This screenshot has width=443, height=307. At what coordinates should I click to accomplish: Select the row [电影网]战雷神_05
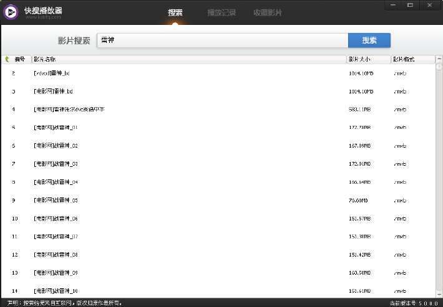pyautogui.click(x=218, y=201)
